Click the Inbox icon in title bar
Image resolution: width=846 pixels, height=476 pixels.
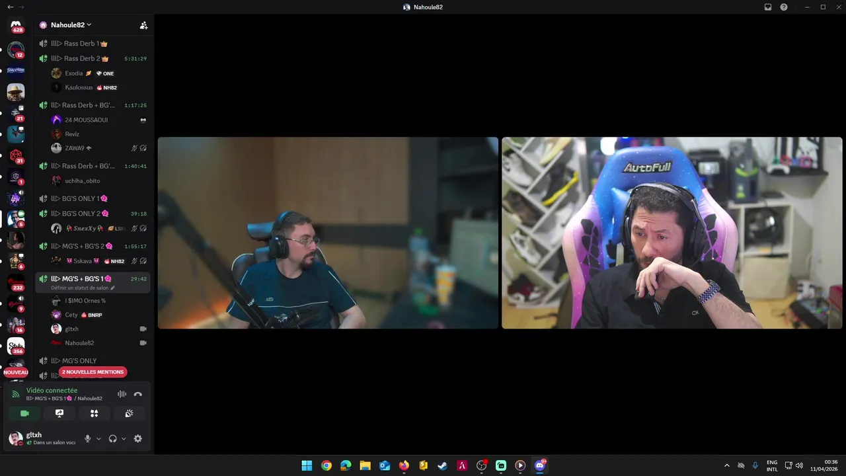(x=768, y=7)
